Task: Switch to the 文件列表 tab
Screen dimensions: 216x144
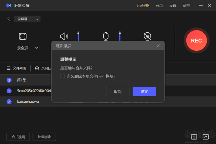Action: tap(16, 68)
